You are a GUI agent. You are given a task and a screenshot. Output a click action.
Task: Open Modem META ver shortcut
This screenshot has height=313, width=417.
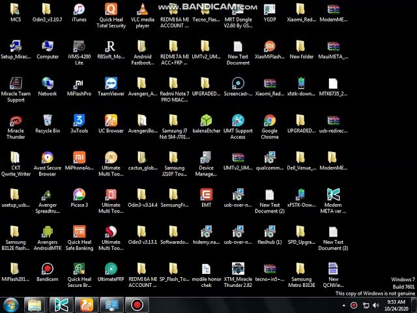pos(333,201)
